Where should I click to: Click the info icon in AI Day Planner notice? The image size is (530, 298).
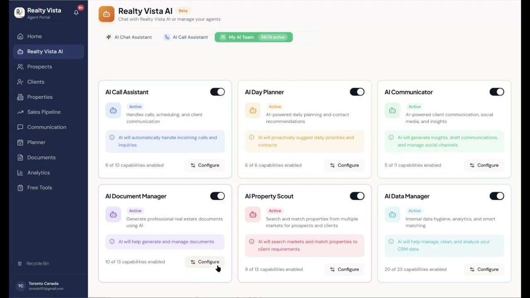click(x=251, y=137)
